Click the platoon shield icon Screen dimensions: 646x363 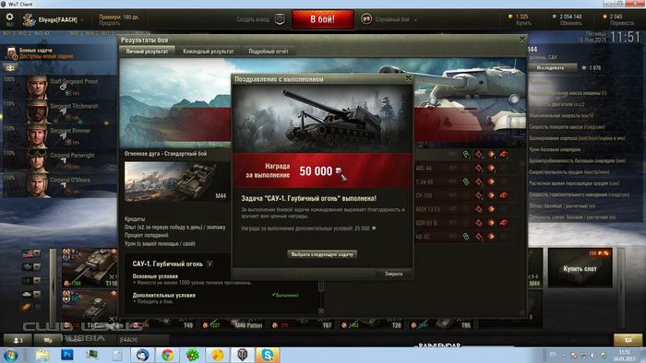[280, 19]
